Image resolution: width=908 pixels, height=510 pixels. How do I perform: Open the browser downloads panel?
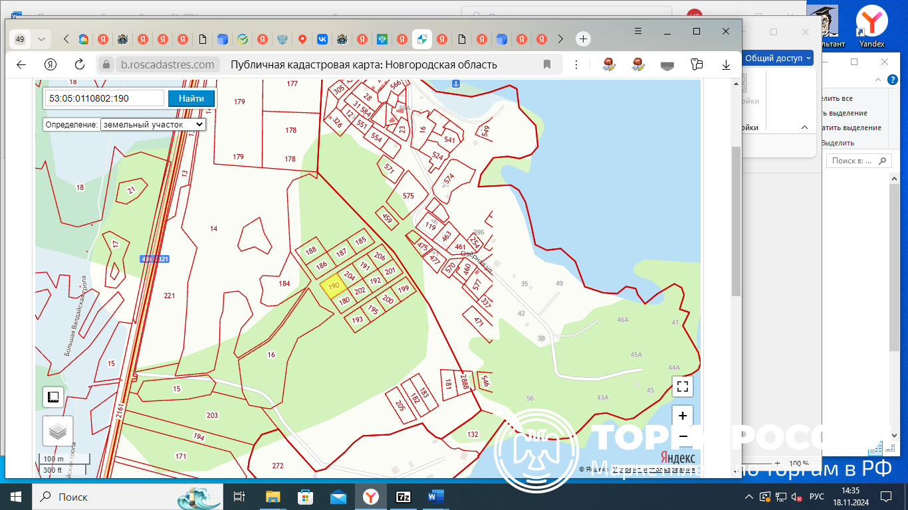(x=727, y=64)
